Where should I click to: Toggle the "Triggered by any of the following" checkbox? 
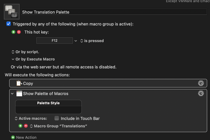click(x=9, y=24)
